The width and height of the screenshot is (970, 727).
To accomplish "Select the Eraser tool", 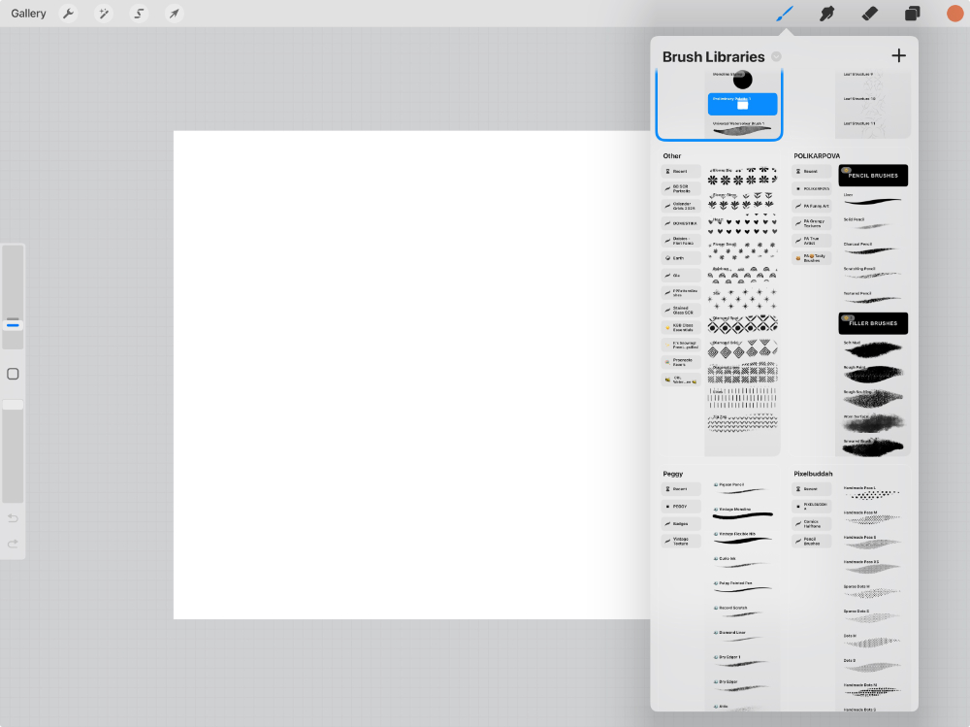I will (x=869, y=14).
